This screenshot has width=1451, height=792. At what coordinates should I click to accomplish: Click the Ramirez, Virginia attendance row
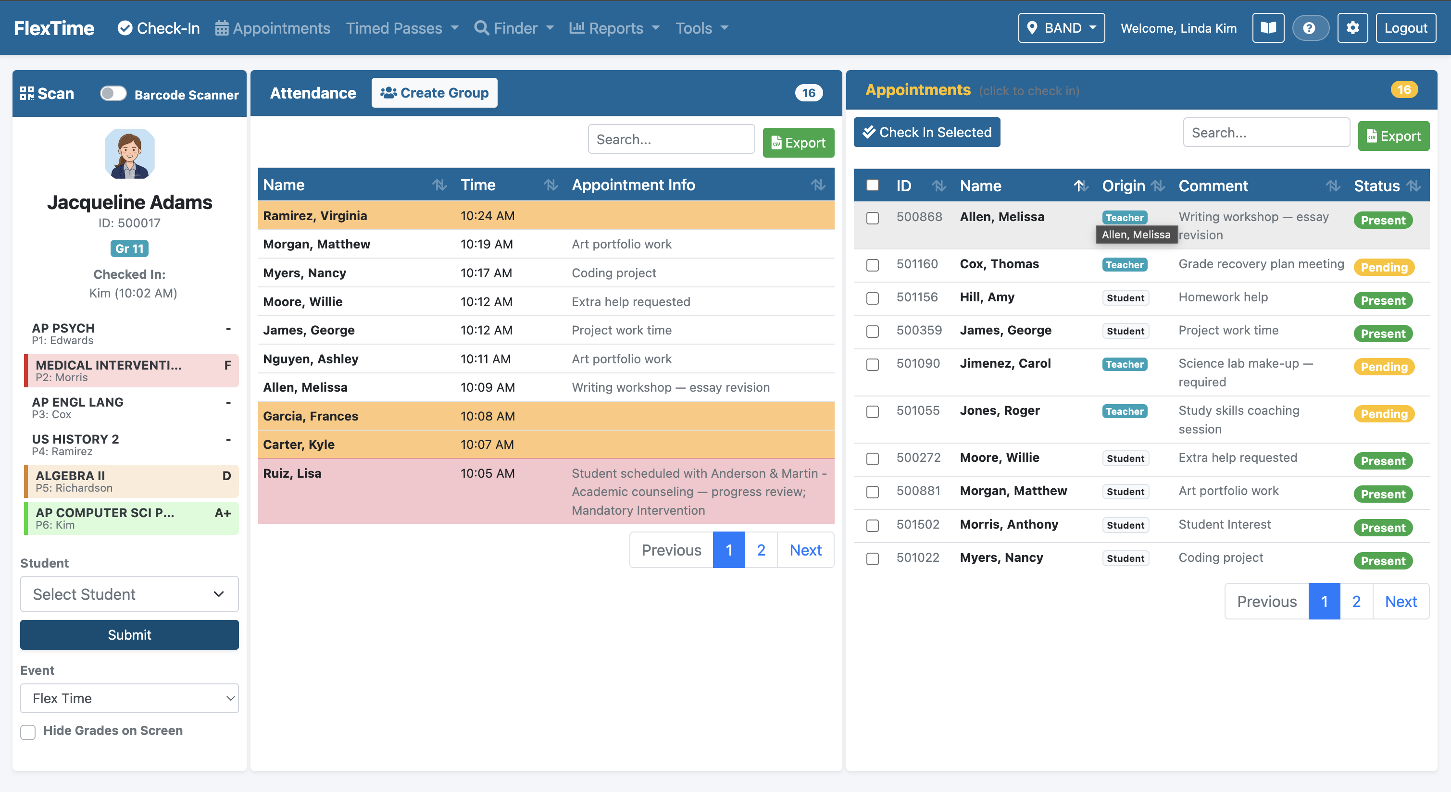pos(546,215)
